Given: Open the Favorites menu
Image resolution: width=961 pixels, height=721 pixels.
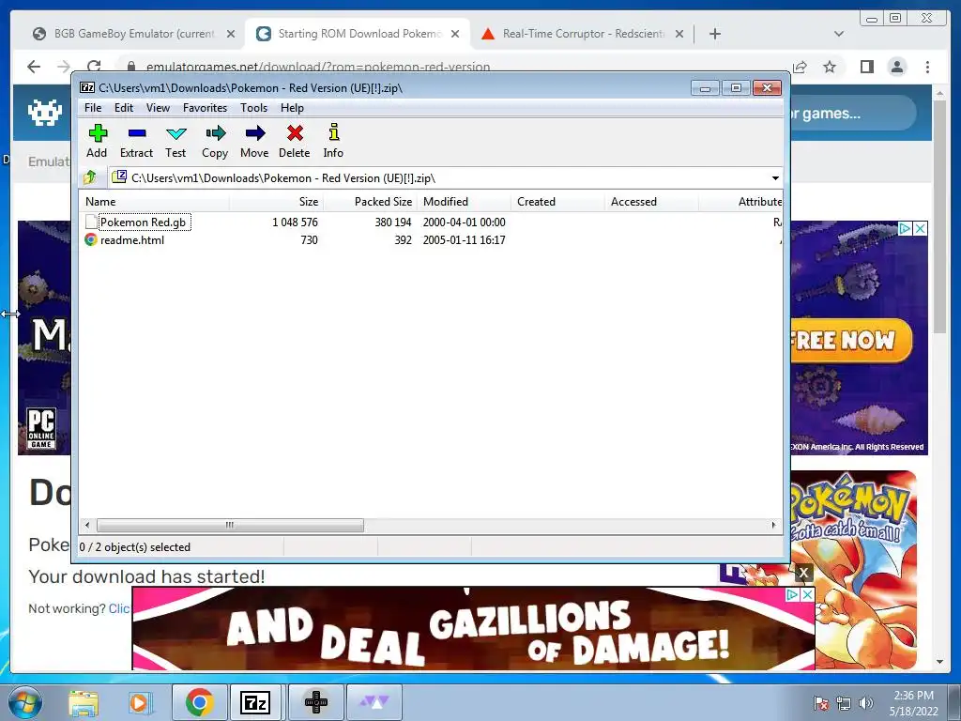Looking at the screenshot, I should coord(206,108).
